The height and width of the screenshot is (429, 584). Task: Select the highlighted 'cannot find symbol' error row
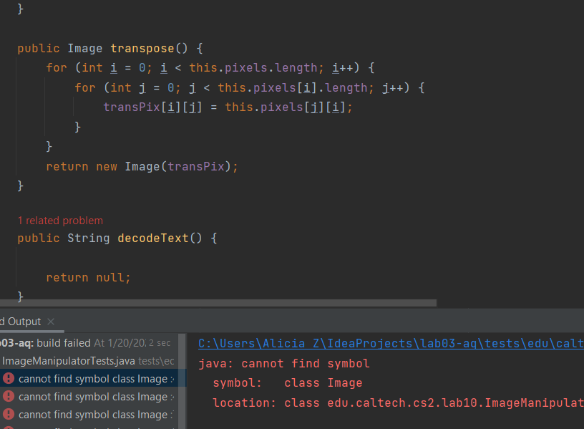93,378
